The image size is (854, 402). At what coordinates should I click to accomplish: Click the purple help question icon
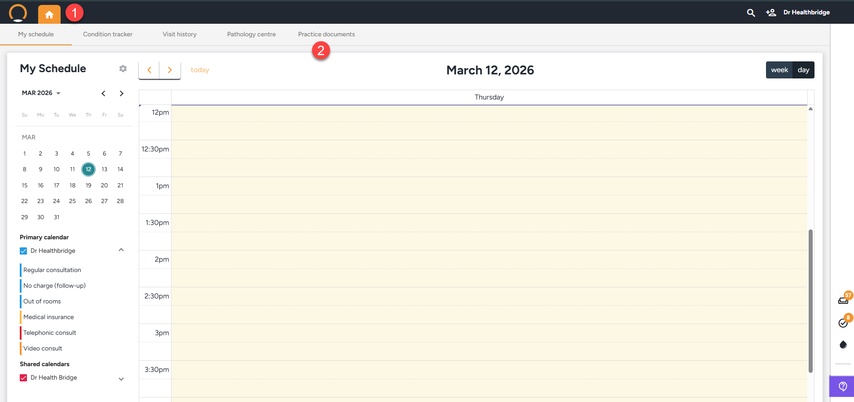pyautogui.click(x=843, y=386)
